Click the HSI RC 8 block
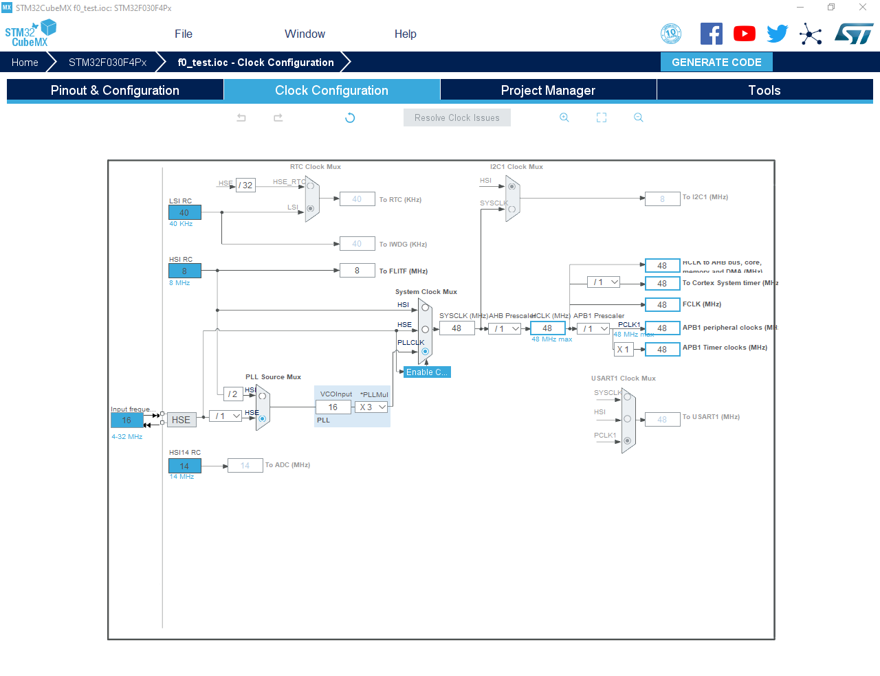 [x=185, y=271]
